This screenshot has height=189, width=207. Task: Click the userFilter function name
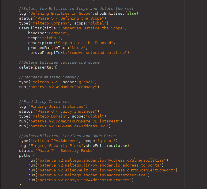pos(30,28)
